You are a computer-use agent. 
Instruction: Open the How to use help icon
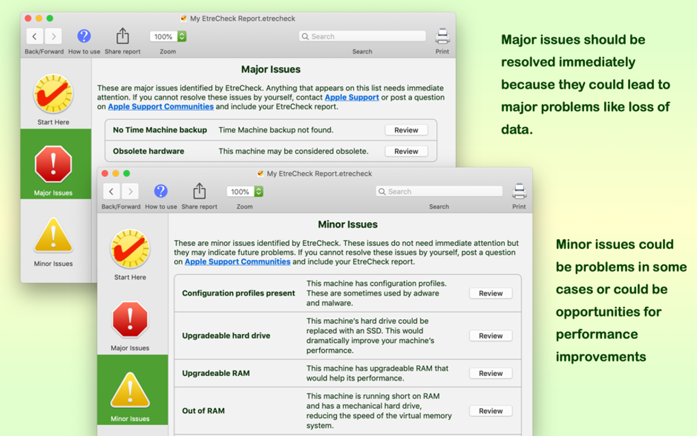(83, 36)
